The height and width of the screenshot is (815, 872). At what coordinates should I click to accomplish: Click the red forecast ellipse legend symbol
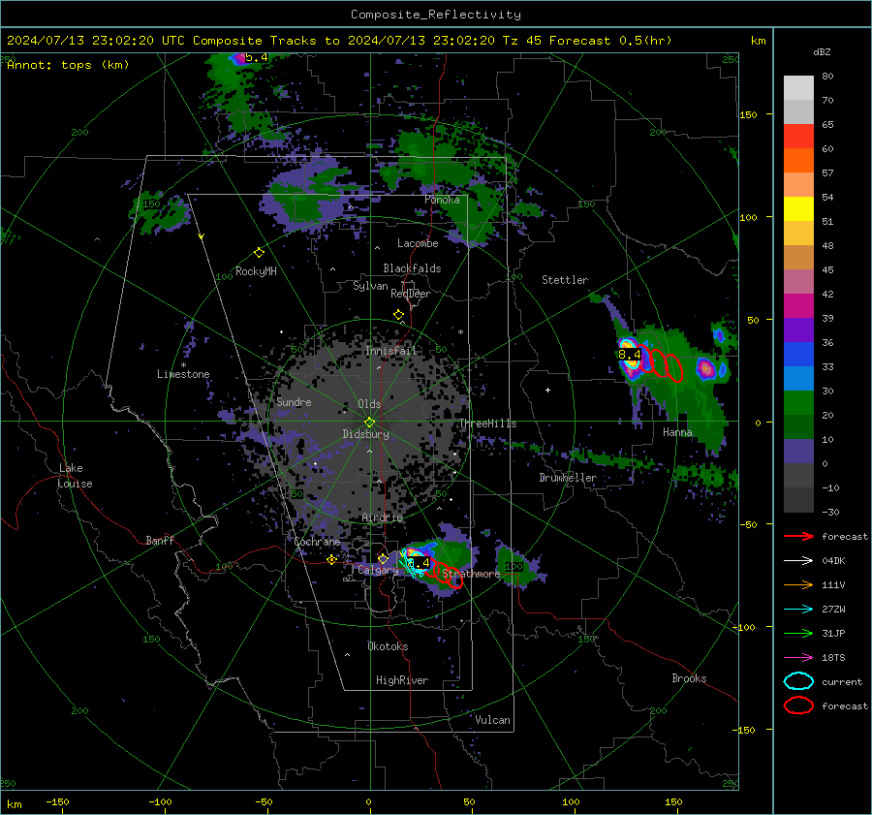point(798,705)
